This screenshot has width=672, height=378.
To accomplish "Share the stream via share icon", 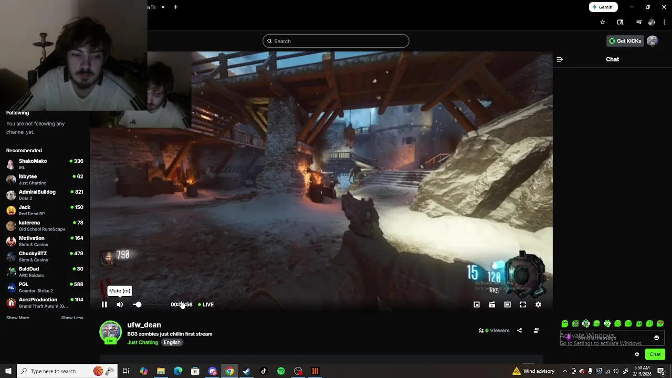I will pos(519,331).
